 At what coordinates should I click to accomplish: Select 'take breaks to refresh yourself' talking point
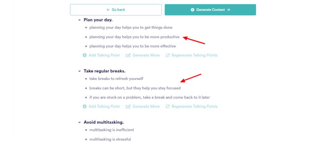(116, 79)
